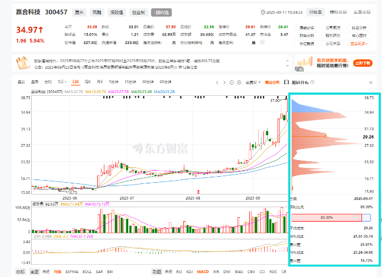Select the EXPMA main chart indicator
The width and height of the screenshot is (382, 277).
(x=72, y=271)
